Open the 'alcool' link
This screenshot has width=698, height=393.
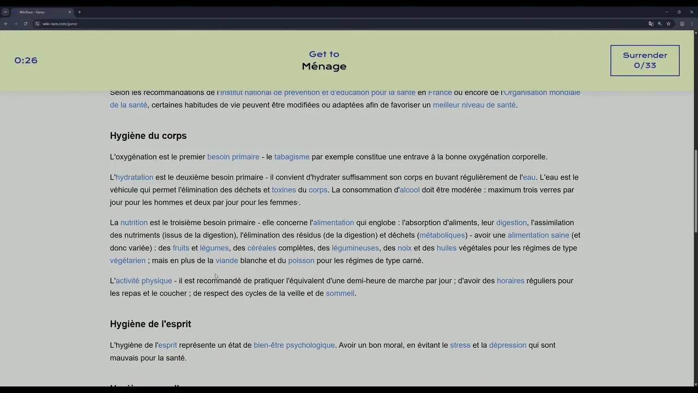410,190
